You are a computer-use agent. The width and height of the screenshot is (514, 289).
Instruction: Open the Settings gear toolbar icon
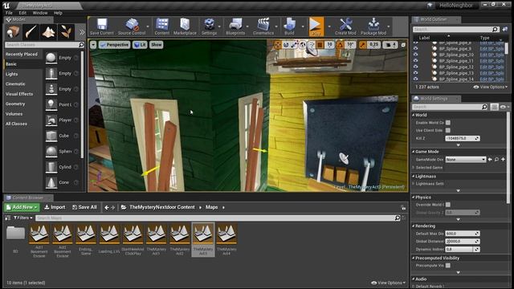209,26
